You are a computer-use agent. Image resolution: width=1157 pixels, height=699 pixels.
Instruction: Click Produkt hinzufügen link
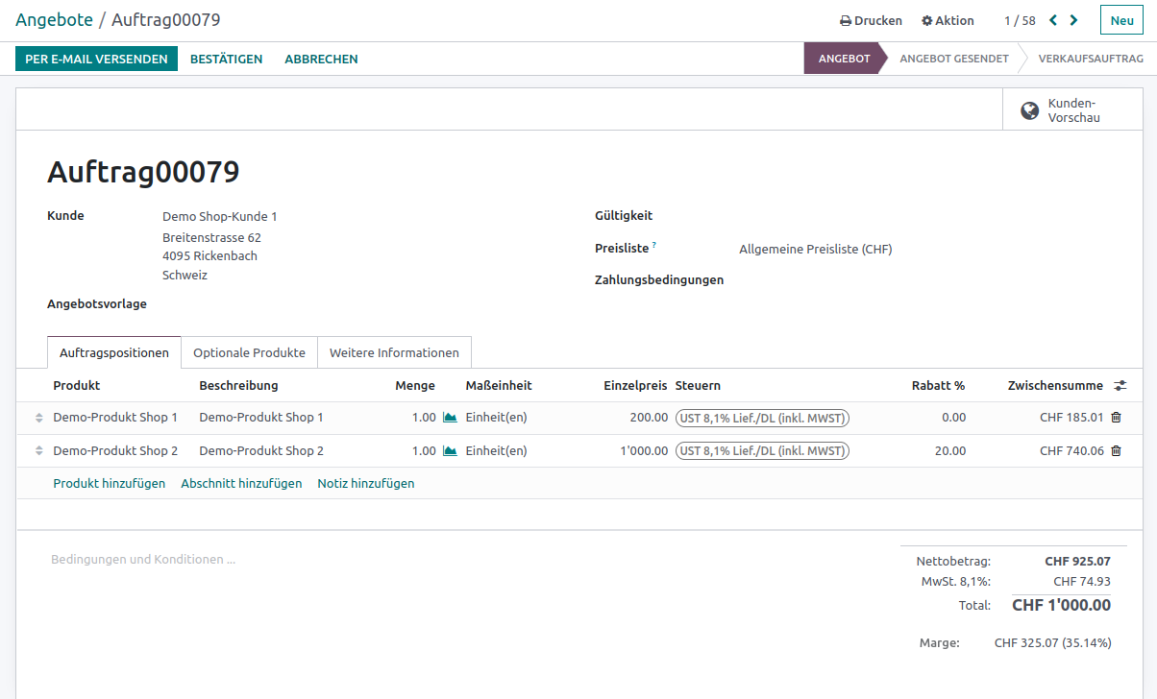[x=109, y=484]
